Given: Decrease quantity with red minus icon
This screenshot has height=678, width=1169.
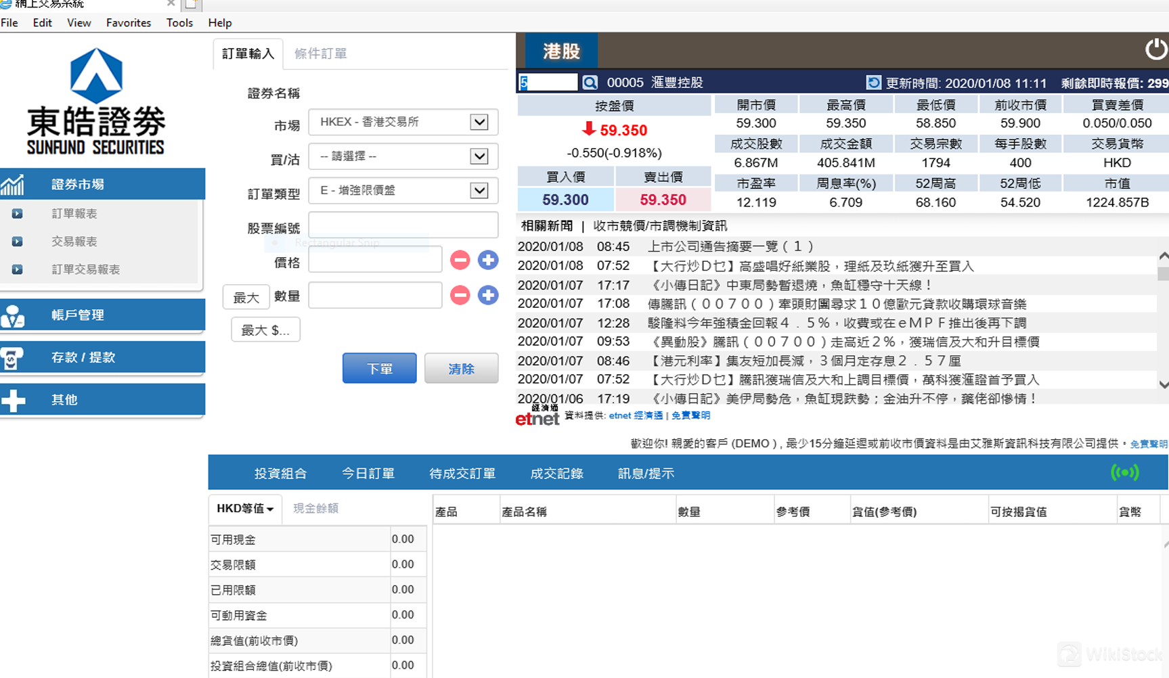Looking at the screenshot, I should (x=460, y=295).
